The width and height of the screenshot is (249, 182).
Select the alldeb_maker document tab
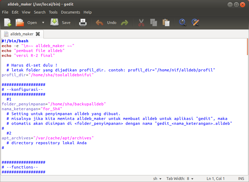22,34
